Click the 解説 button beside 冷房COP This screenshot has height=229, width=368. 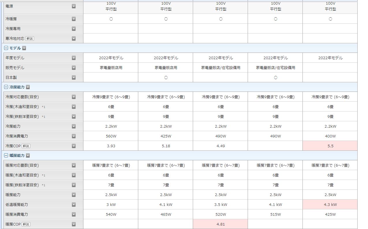click(26, 146)
